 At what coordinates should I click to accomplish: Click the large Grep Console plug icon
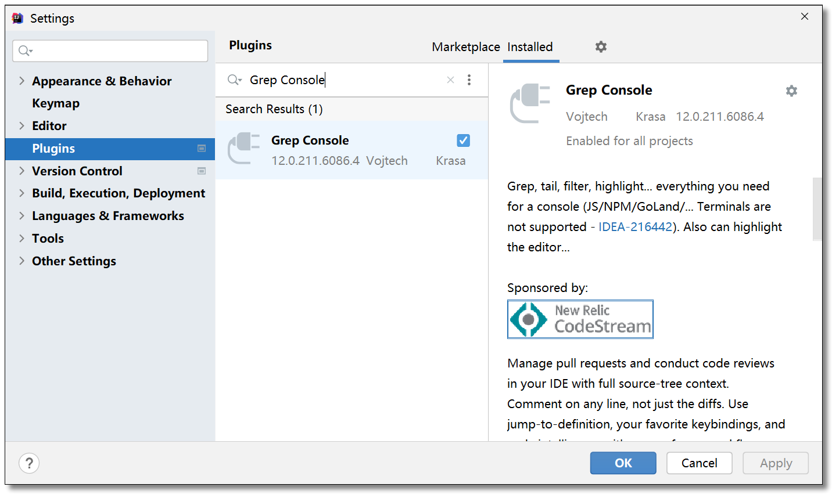[529, 103]
